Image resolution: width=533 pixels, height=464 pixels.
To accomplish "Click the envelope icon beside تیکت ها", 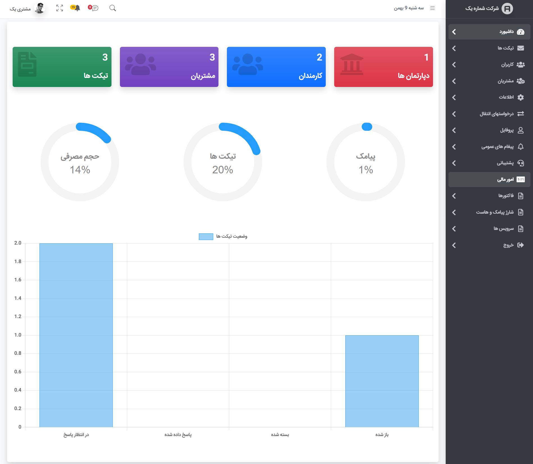I will tap(521, 48).
